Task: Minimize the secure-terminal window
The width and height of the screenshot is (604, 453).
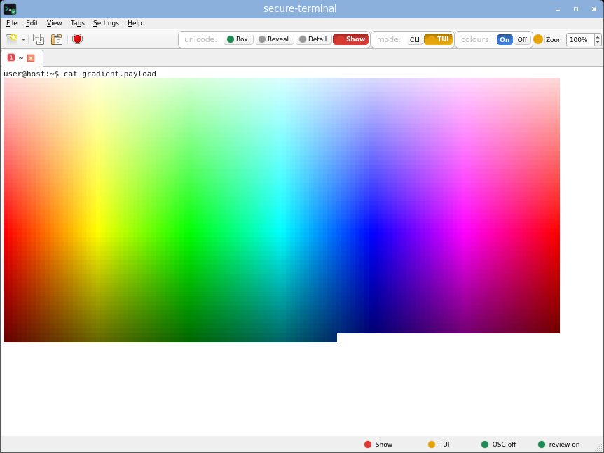Action: pyautogui.click(x=558, y=9)
